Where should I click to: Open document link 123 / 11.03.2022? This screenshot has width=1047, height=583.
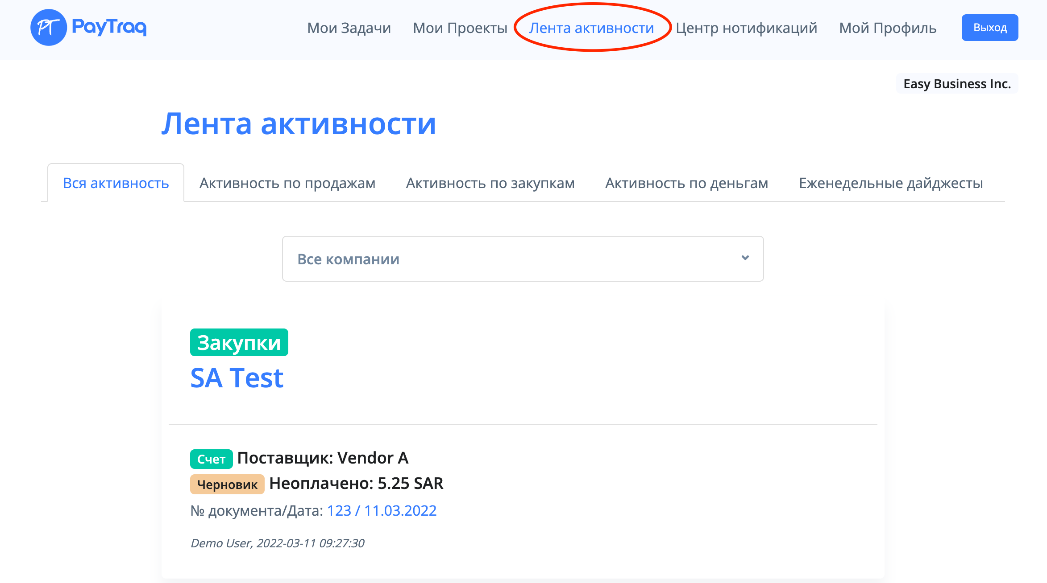pyautogui.click(x=382, y=510)
